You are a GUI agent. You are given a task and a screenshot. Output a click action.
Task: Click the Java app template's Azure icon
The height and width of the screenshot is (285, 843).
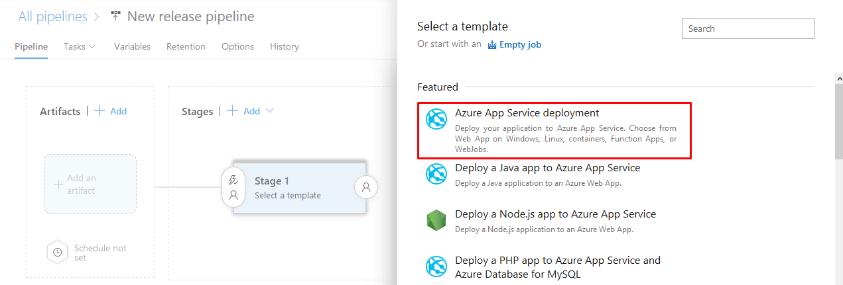tap(436, 174)
